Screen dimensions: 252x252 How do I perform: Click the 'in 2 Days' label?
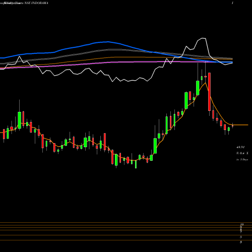click(x=242, y=159)
